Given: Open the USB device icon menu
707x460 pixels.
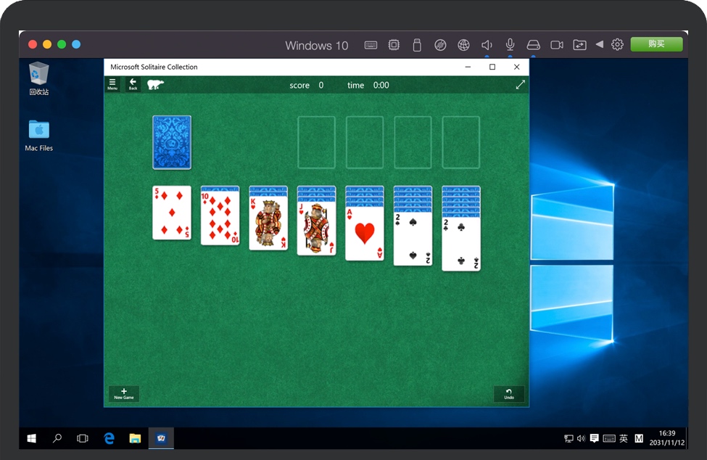Looking at the screenshot, I should [x=417, y=45].
